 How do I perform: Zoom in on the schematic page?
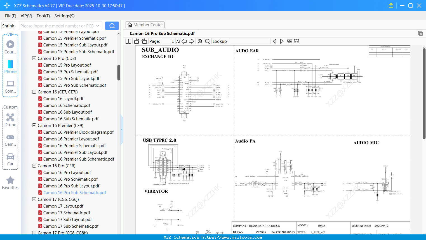pos(200,41)
